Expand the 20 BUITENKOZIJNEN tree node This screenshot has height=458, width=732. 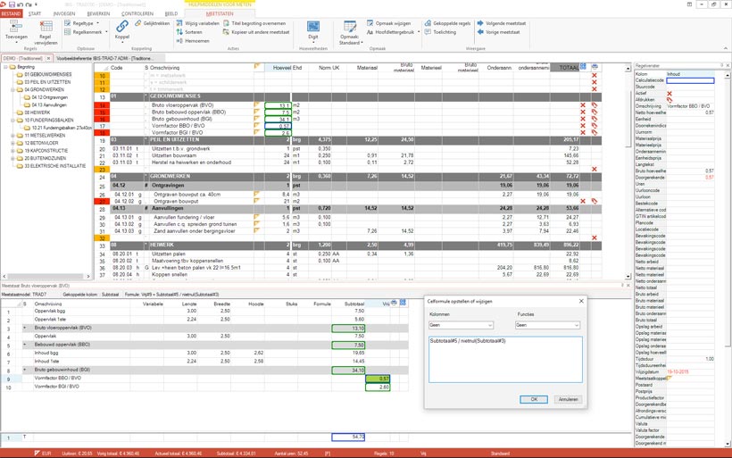(x=13, y=158)
